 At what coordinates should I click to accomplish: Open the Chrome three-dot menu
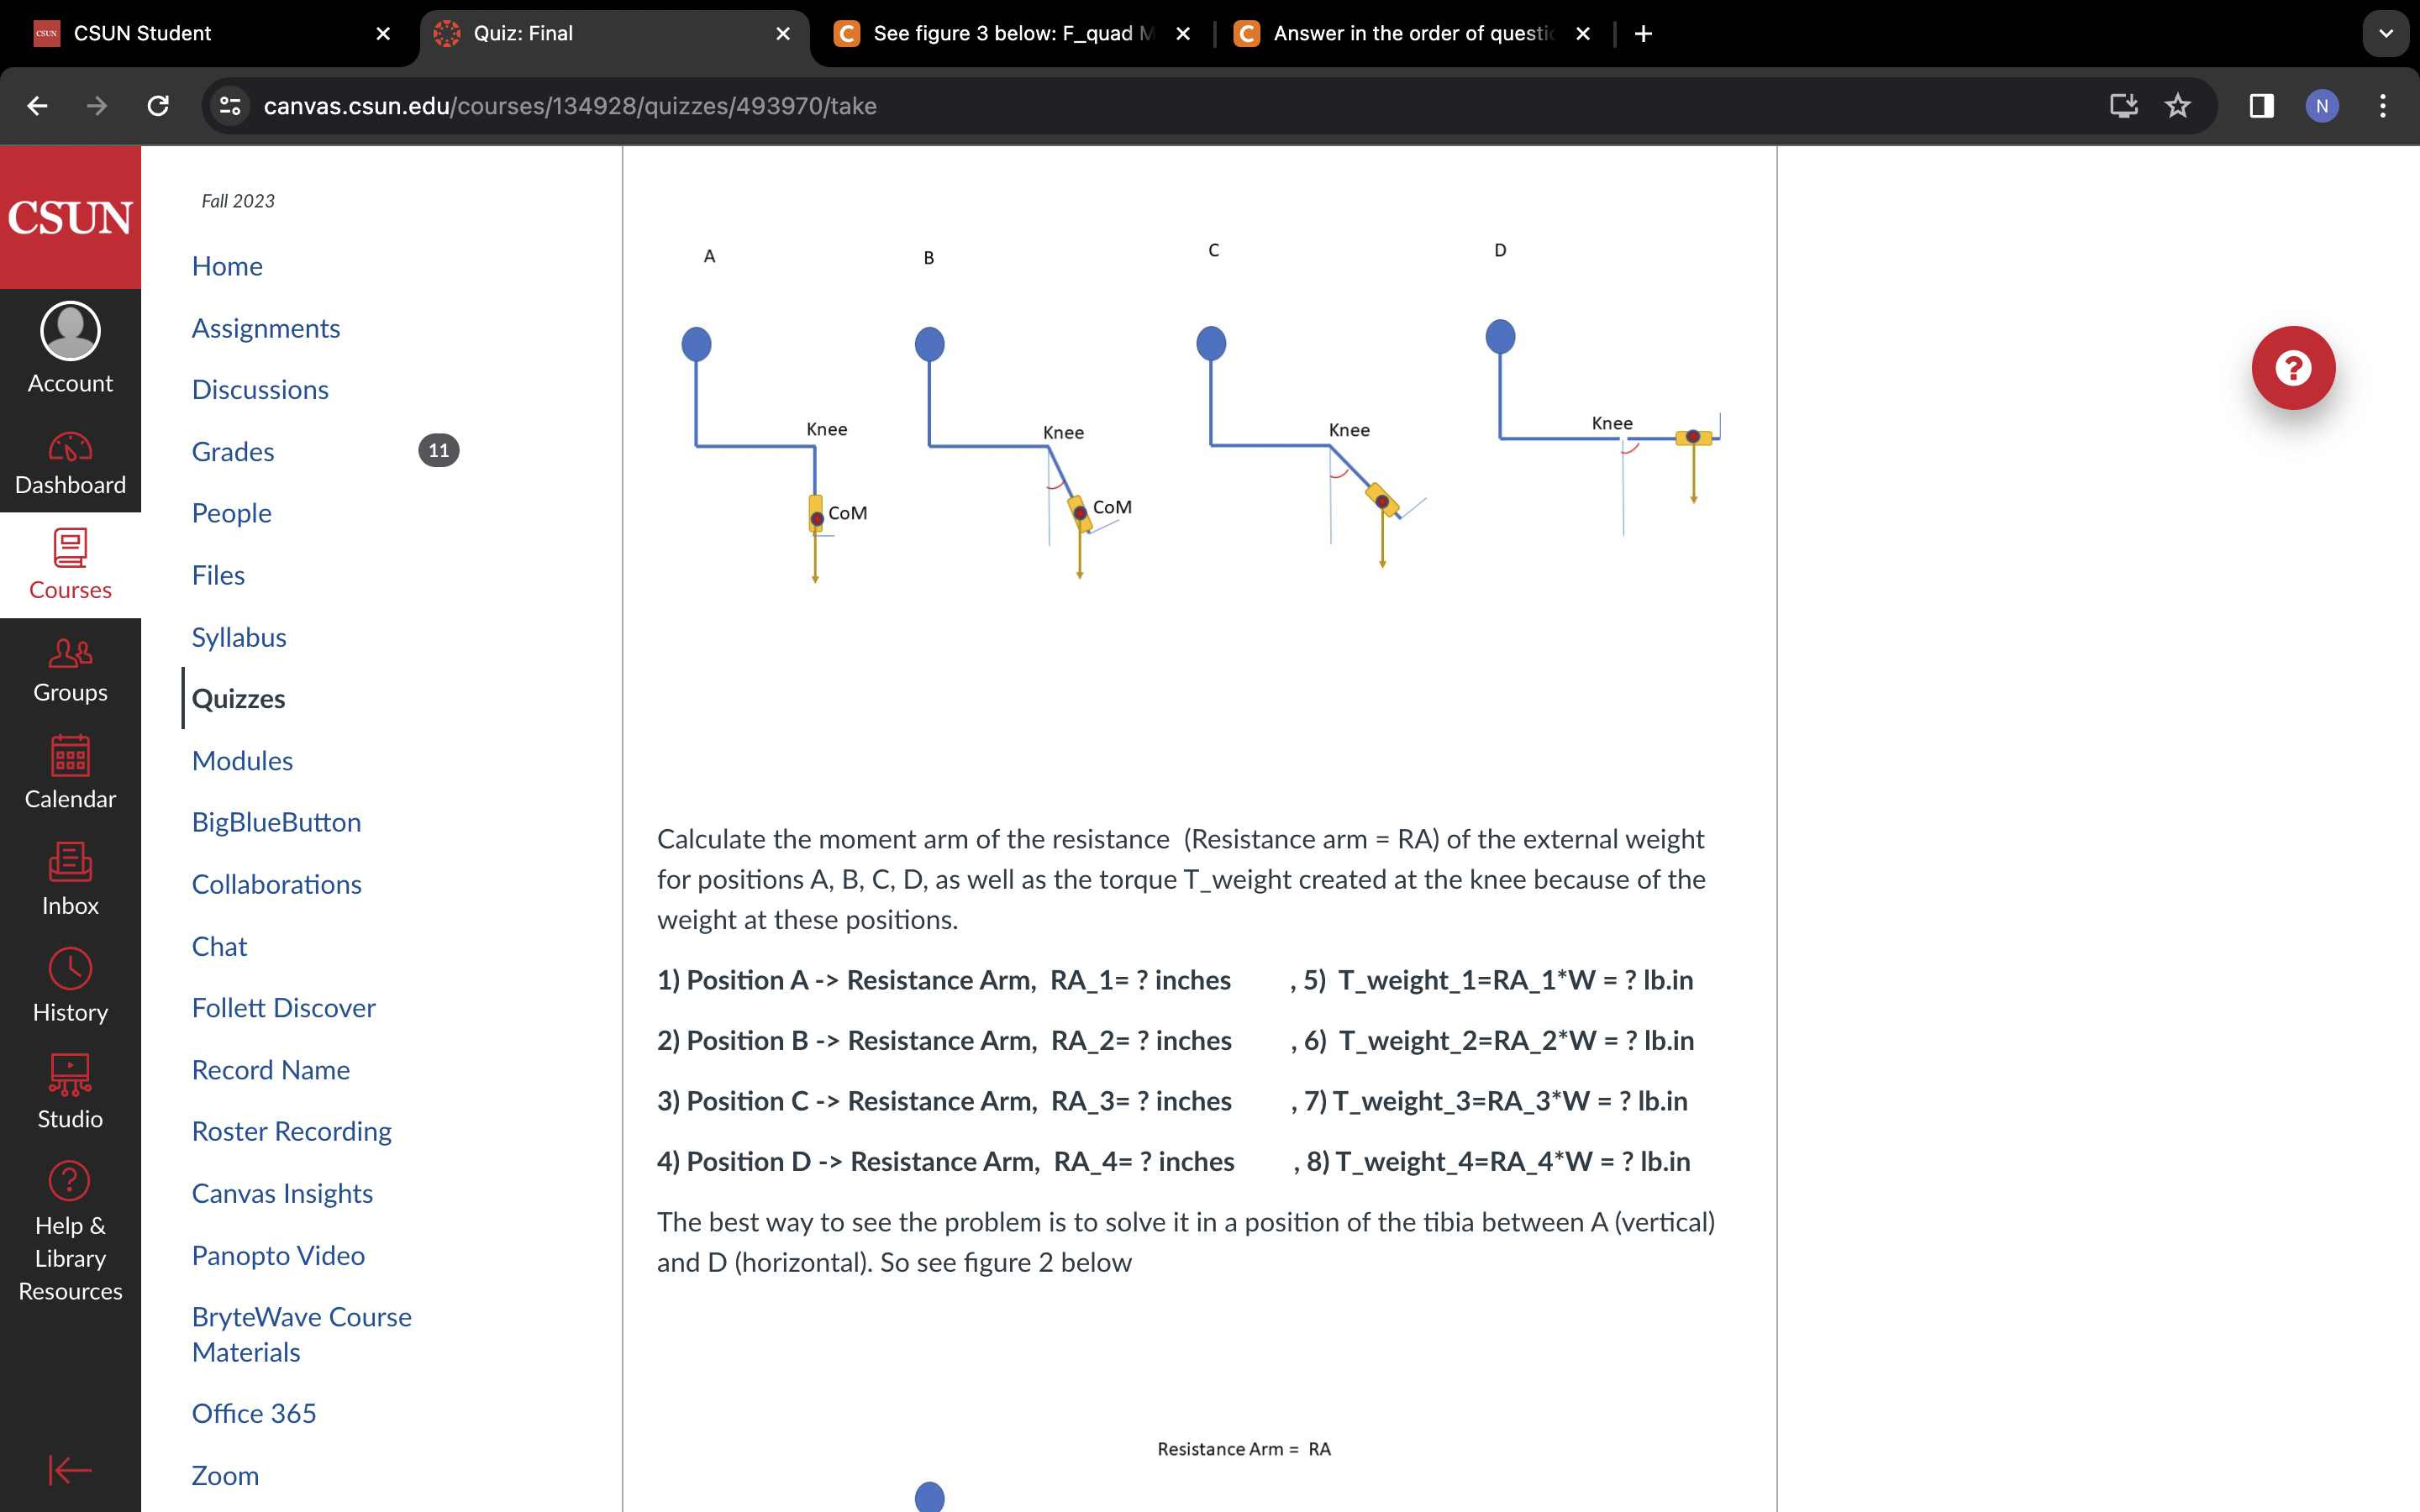2383,106
